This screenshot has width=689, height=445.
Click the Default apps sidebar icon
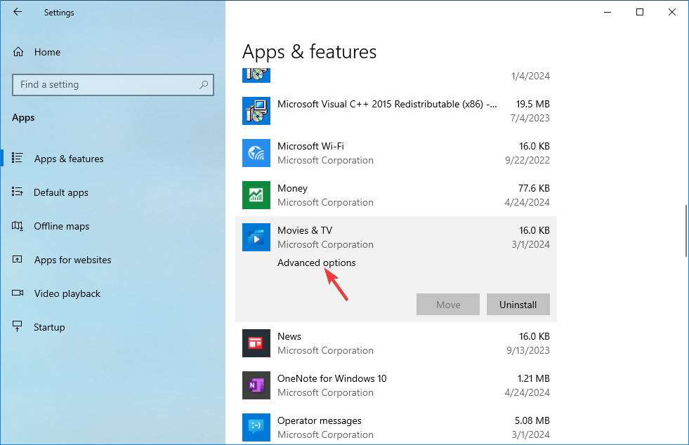17,192
